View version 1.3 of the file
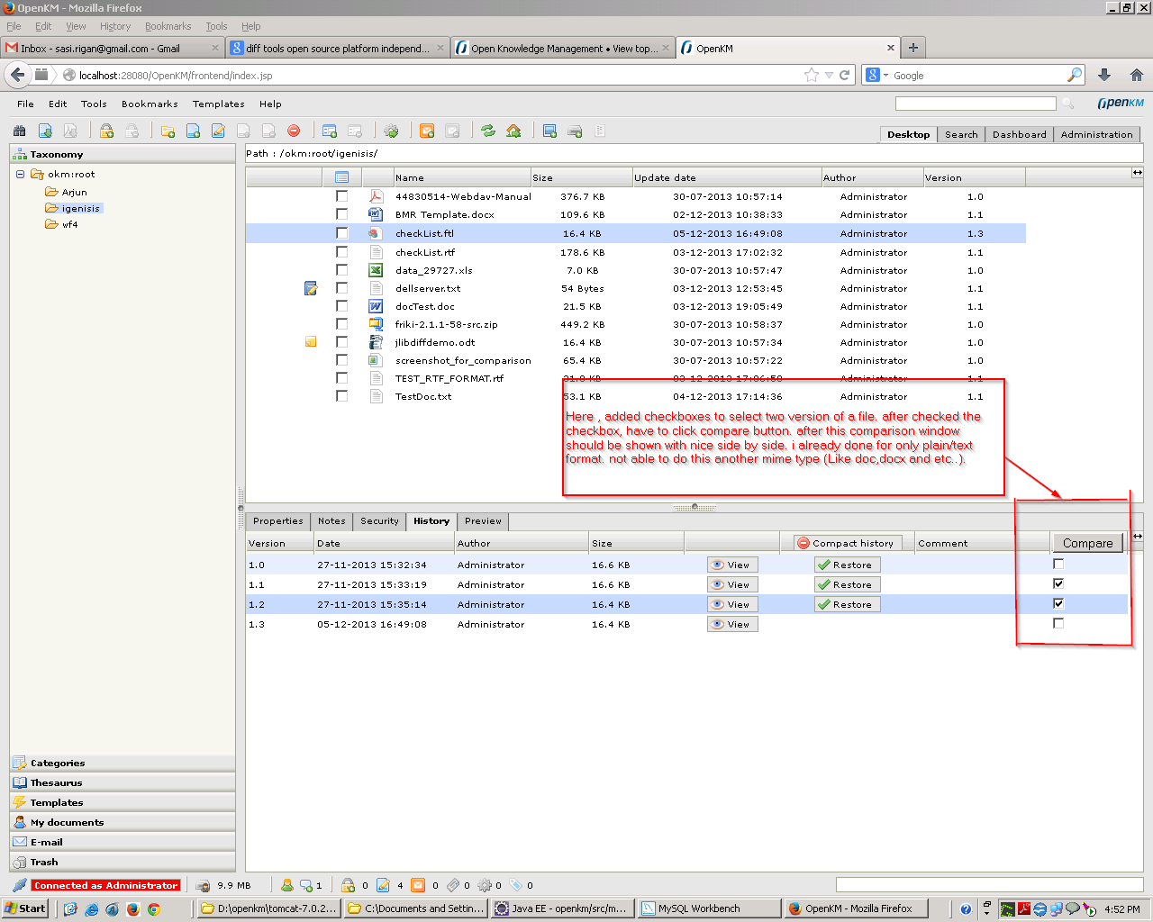The width and height of the screenshot is (1153, 922). click(732, 623)
